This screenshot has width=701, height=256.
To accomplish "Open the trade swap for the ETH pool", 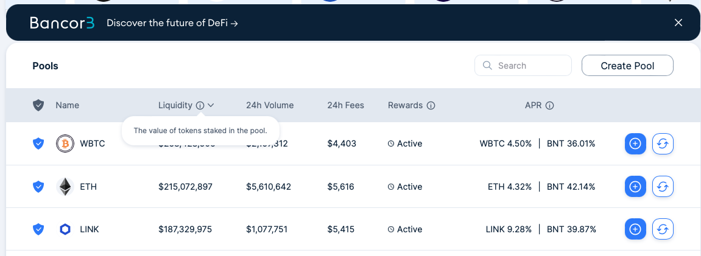I will pyautogui.click(x=663, y=187).
